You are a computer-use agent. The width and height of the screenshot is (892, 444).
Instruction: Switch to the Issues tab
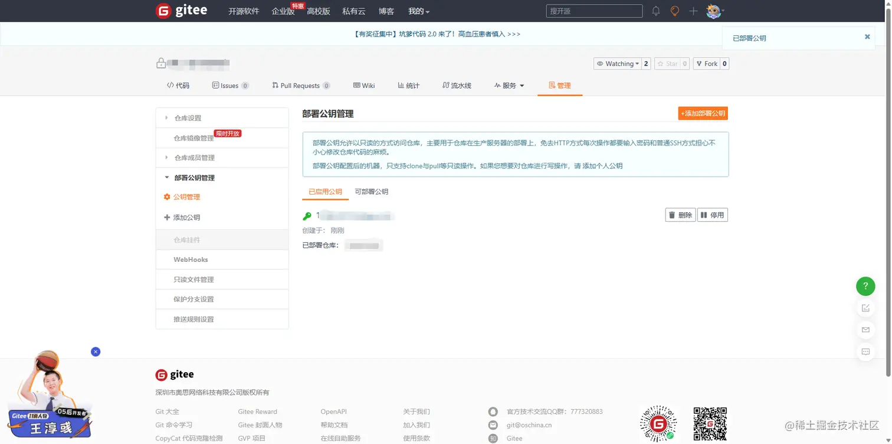point(230,85)
